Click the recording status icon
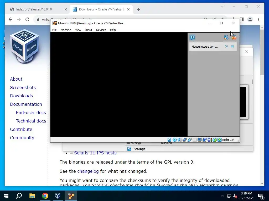The image size is (269, 201). 204,140
